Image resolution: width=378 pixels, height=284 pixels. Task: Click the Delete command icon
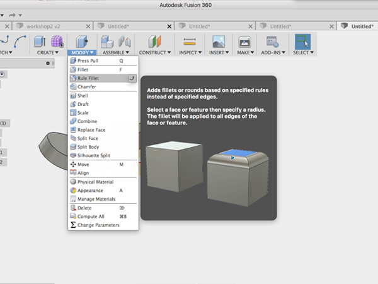tap(73, 208)
